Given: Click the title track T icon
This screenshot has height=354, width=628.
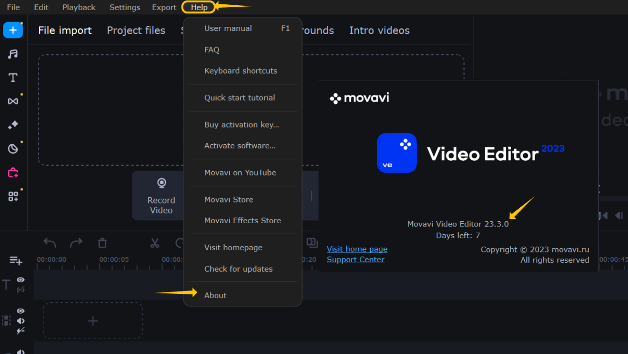Looking at the screenshot, I should click(x=6, y=285).
